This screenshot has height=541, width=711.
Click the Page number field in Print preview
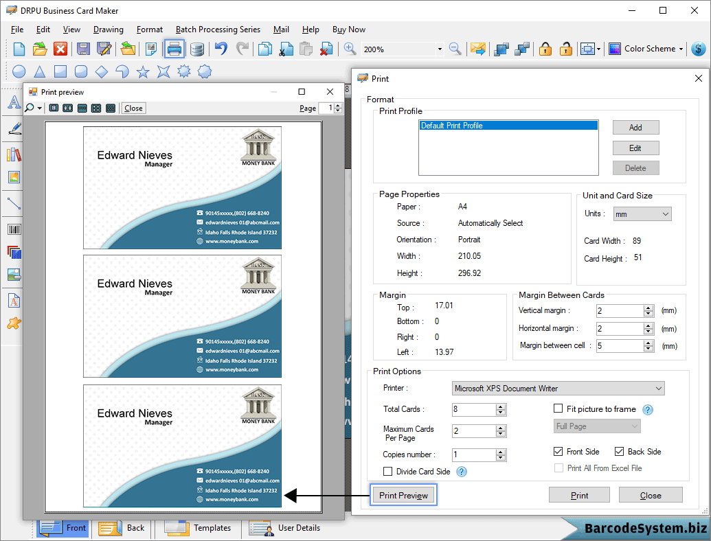pos(326,108)
